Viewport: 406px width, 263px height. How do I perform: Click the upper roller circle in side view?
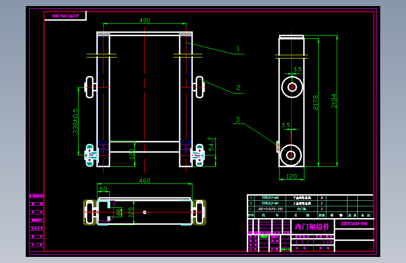[292, 87]
